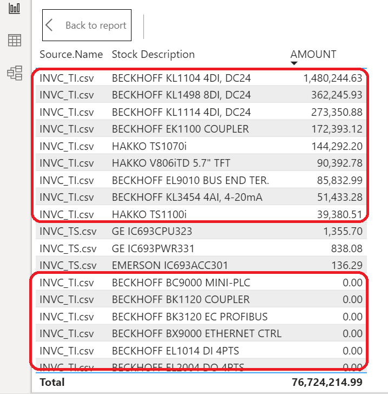The height and width of the screenshot is (394, 388).
Task: Select GE IC693PWR331 cell
Action: 153,249
